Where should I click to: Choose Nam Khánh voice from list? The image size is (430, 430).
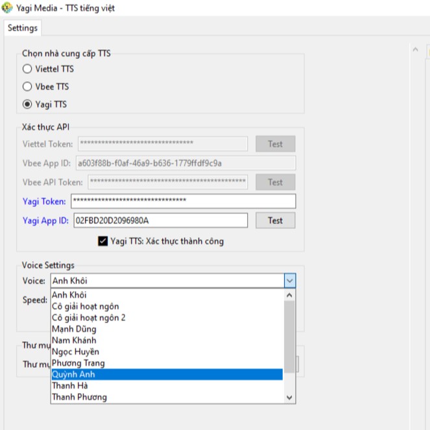click(x=167, y=340)
